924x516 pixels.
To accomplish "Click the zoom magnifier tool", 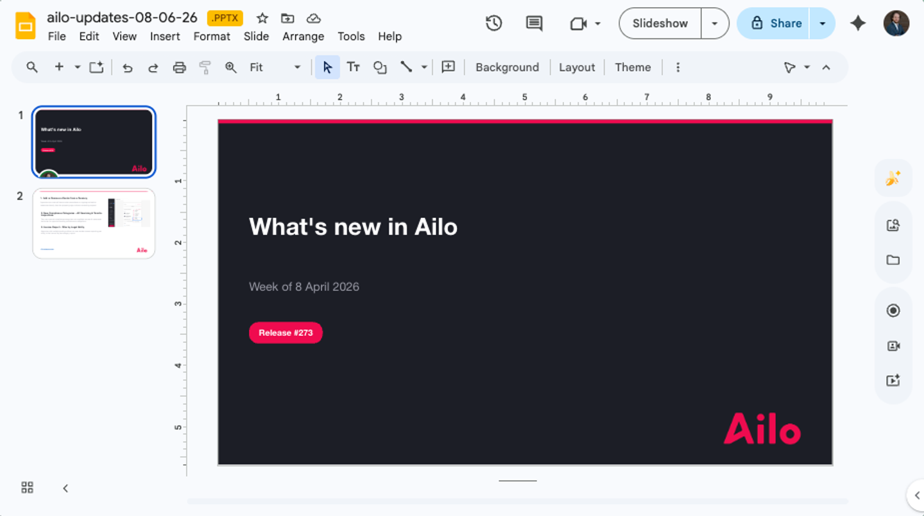I will (x=231, y=67).
